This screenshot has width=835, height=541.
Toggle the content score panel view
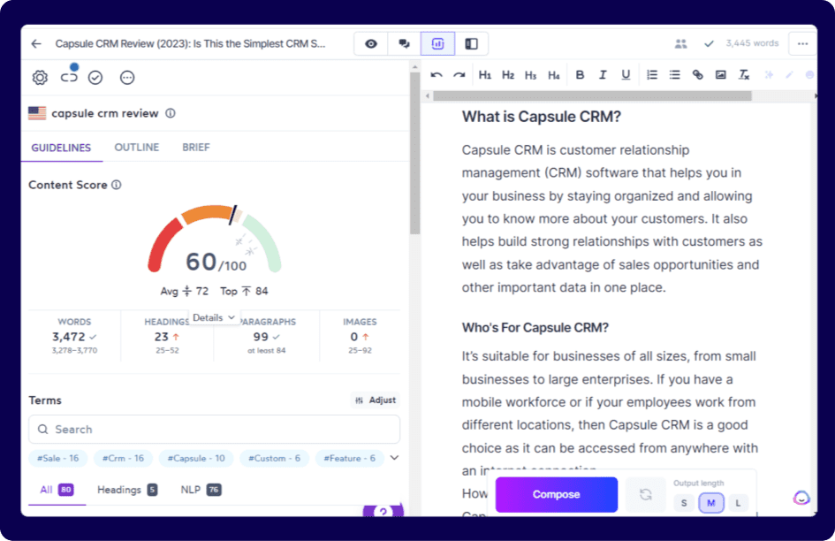coord(437,43)
